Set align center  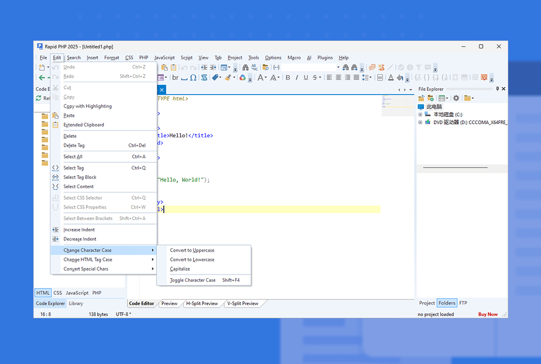339,77
